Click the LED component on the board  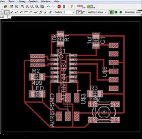coord(37,94)
